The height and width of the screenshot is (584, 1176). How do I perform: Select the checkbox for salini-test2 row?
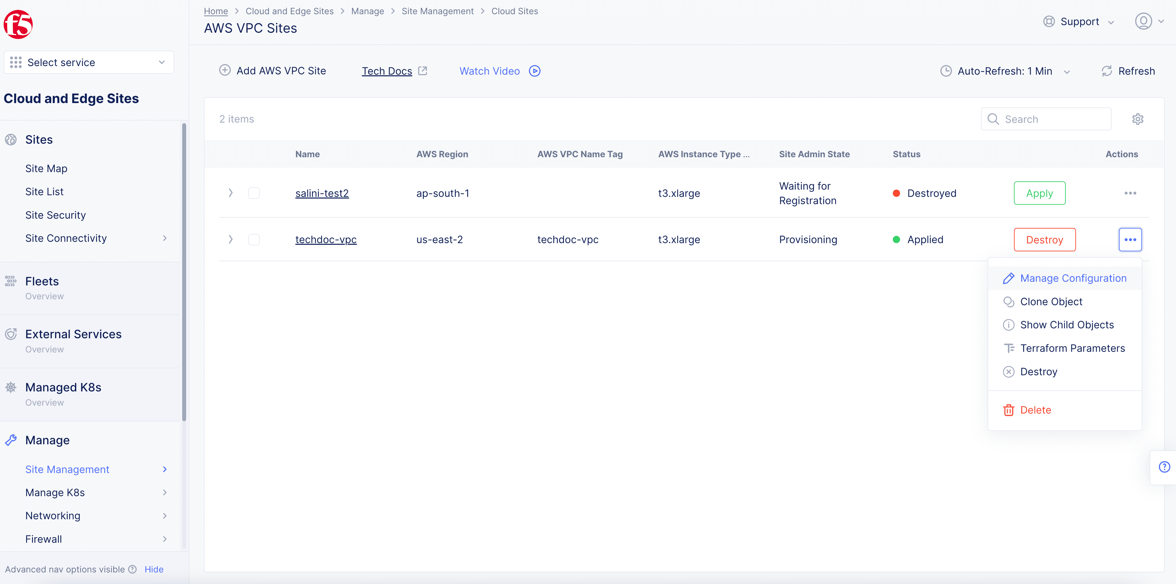pos(254,193)
